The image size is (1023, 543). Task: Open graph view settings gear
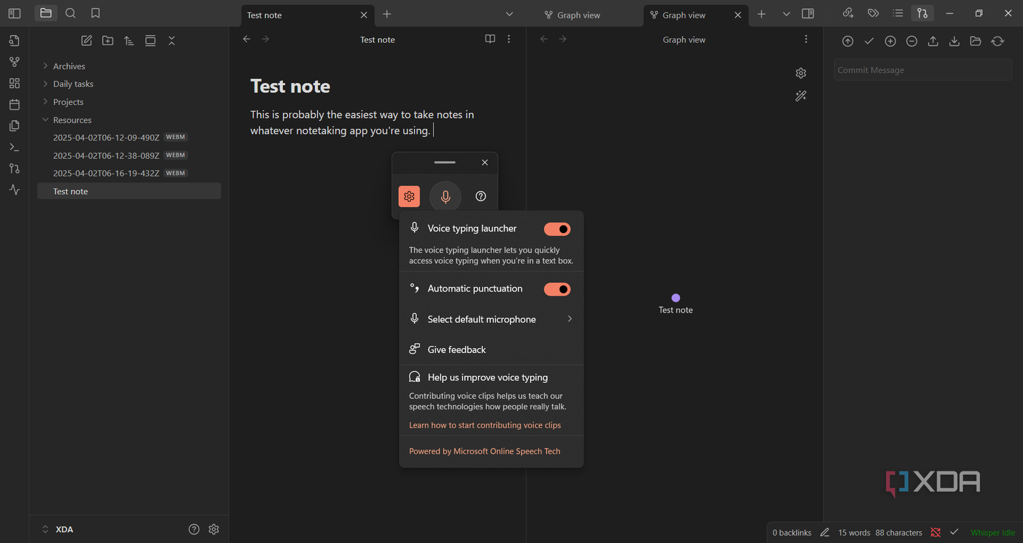click(801, 73)
